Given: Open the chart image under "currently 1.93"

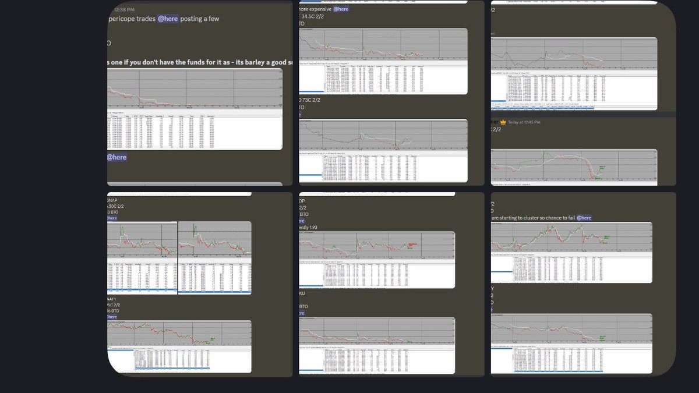Looking at the screenshot, I should coord(377,260).
